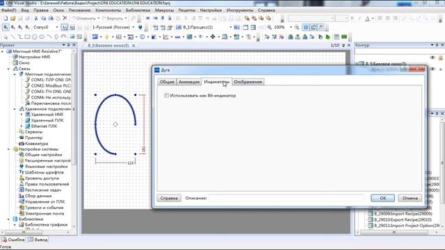Open the Рисование menu
The image size is (445, 250).
(79, 10)
